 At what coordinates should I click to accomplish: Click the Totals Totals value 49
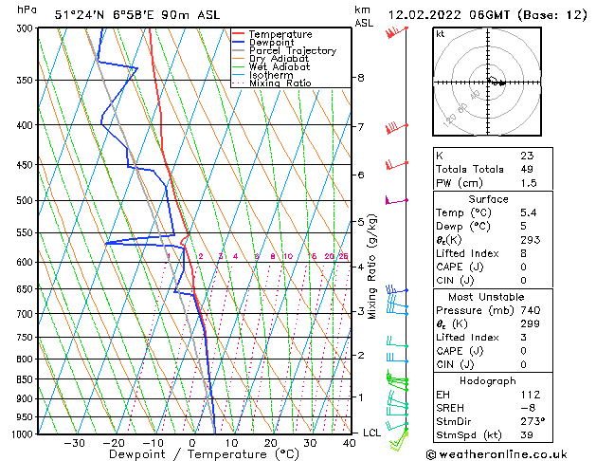[527, 169]
